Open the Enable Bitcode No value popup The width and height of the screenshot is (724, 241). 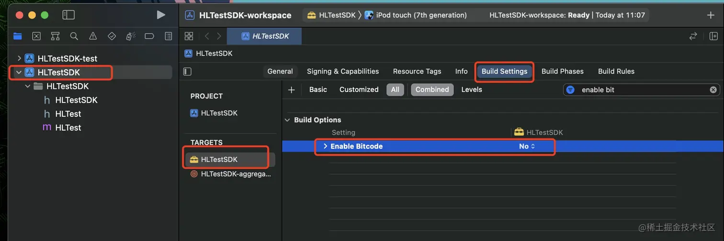(527, 146)
